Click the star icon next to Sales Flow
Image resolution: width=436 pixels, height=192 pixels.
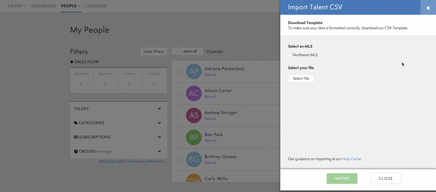[x=72, y=62]
